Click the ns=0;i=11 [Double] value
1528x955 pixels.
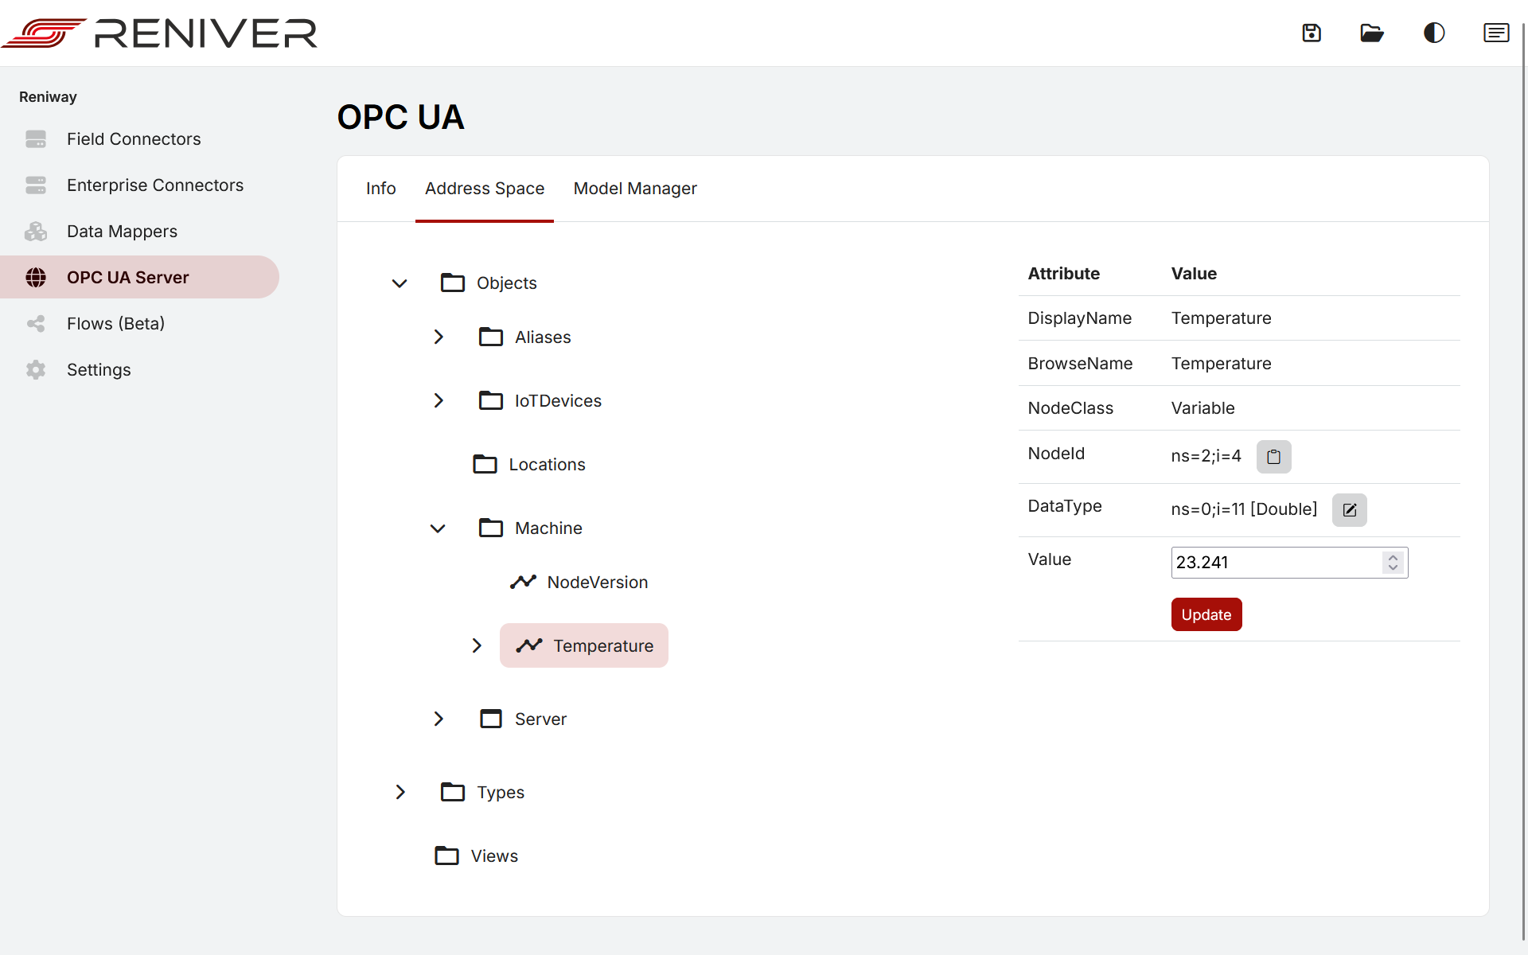pos(1244,510)
